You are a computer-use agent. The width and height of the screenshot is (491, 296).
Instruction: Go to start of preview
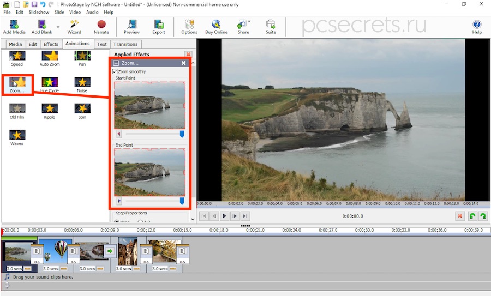(x=204, y=216)
